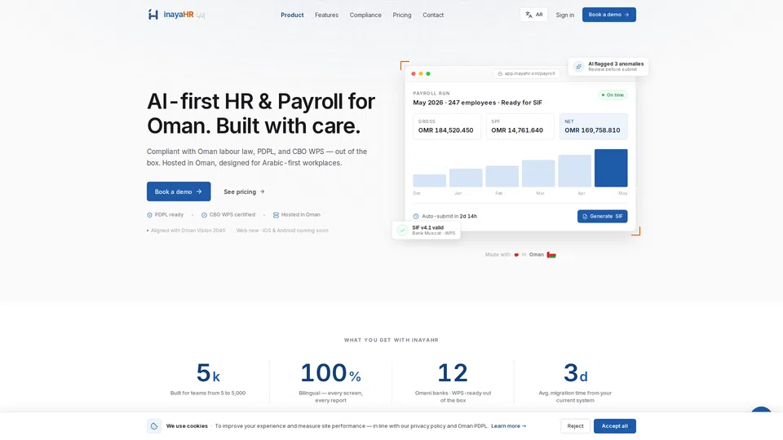Click the May bar in payroll chart

[611, 168]
